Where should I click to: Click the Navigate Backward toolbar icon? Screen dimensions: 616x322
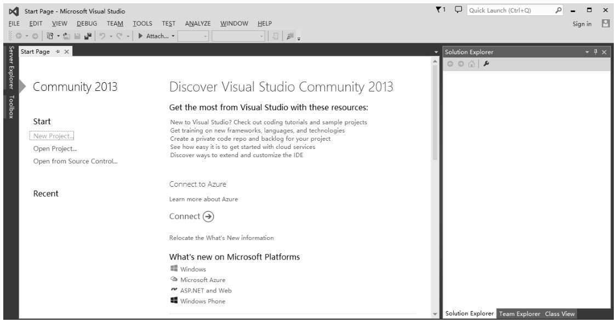(x=19, y=36)
